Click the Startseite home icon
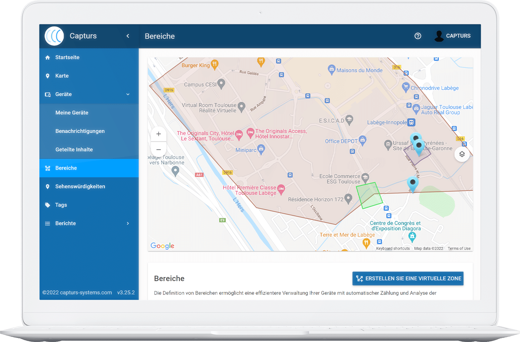The width and height of the screenshot is (520, 342). coord(48,57)
